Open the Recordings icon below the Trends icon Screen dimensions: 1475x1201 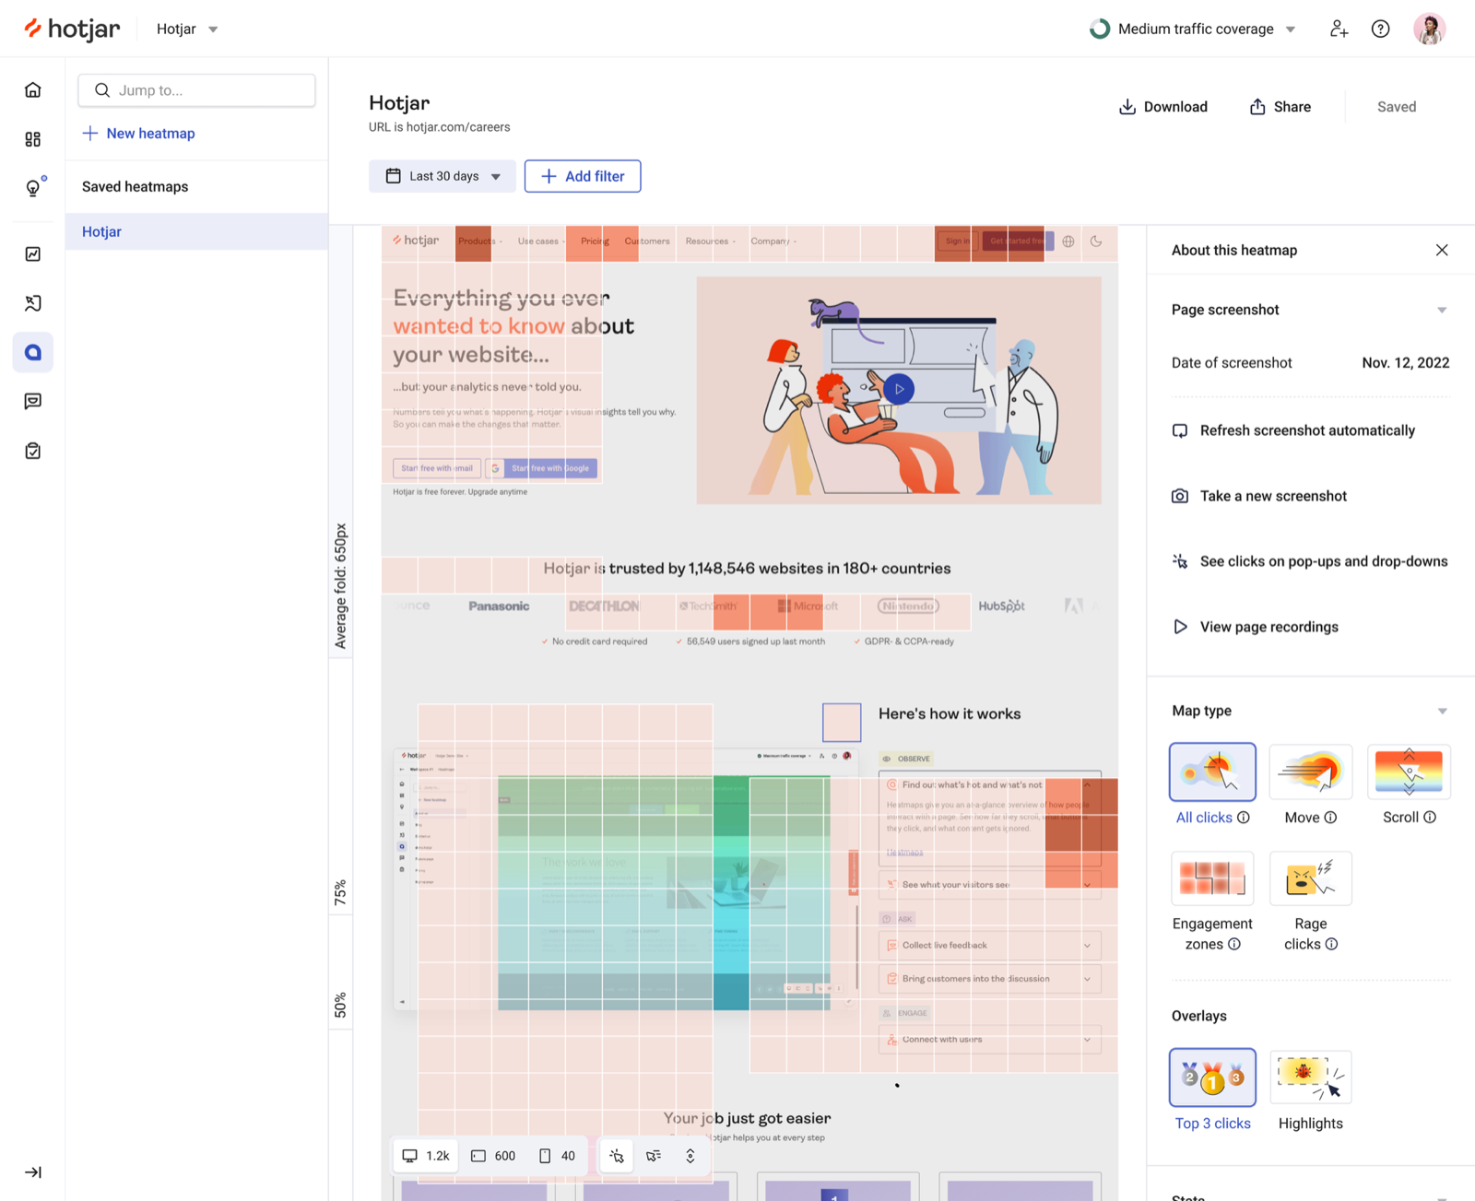point(33,303)
